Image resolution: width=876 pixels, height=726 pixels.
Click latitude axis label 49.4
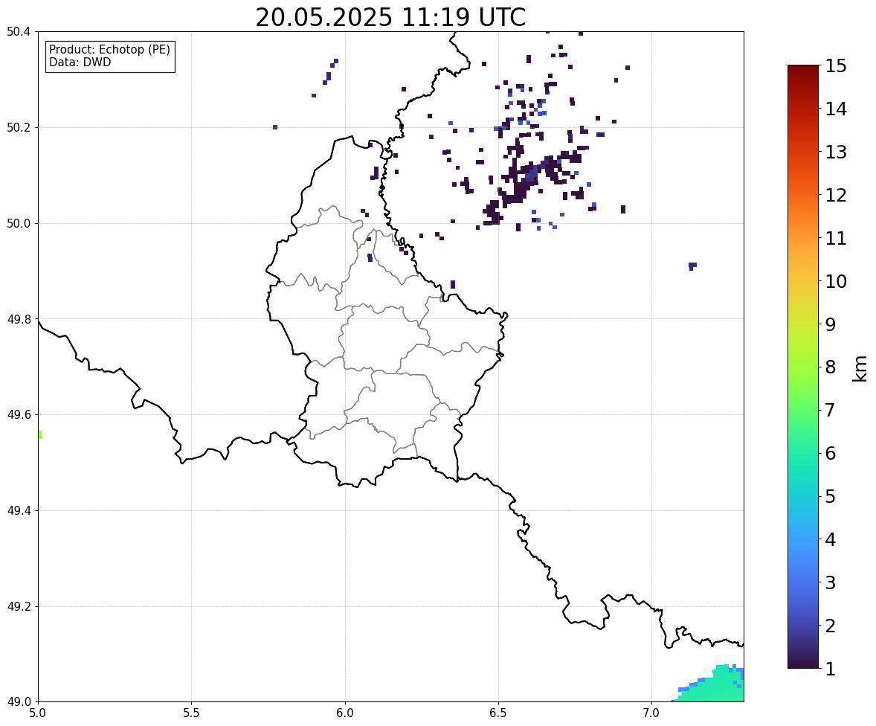point(19,510)
